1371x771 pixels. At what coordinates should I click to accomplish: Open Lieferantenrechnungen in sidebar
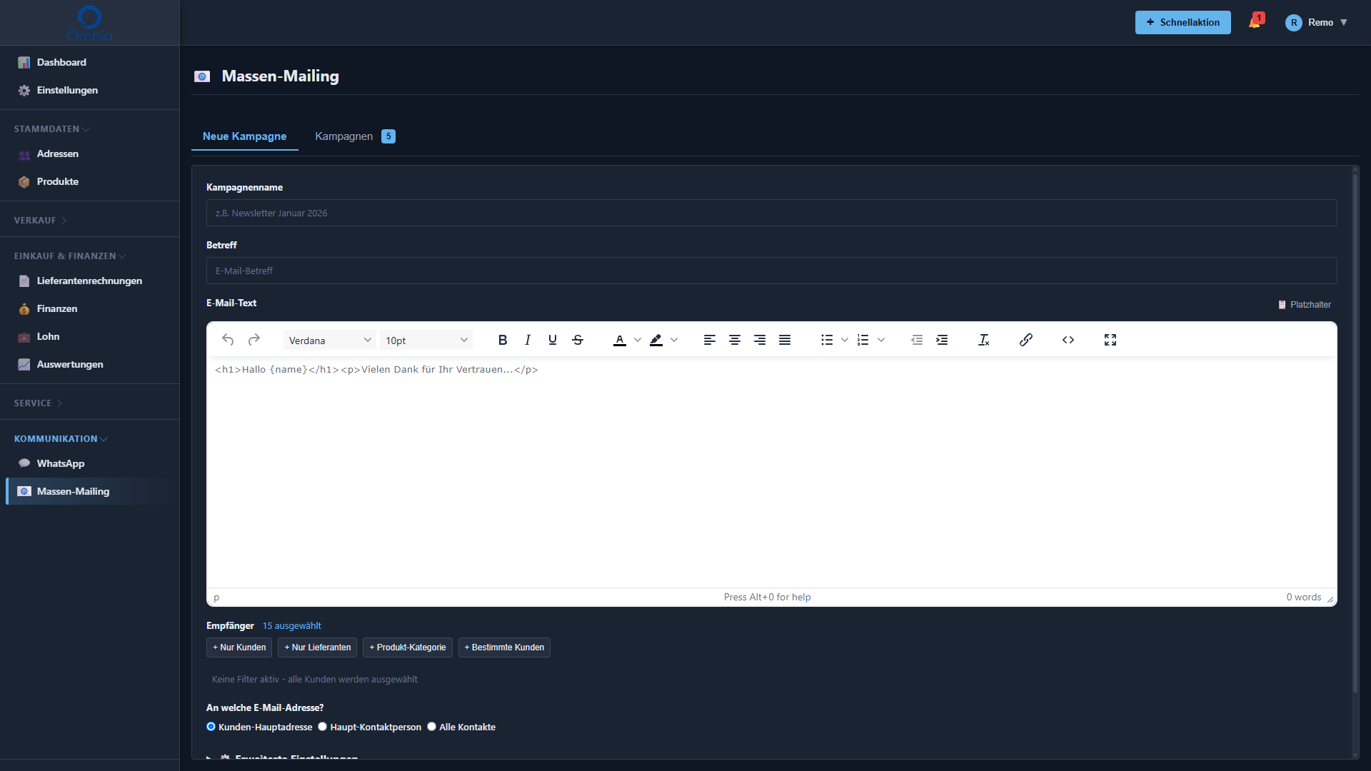click(89, 281)
